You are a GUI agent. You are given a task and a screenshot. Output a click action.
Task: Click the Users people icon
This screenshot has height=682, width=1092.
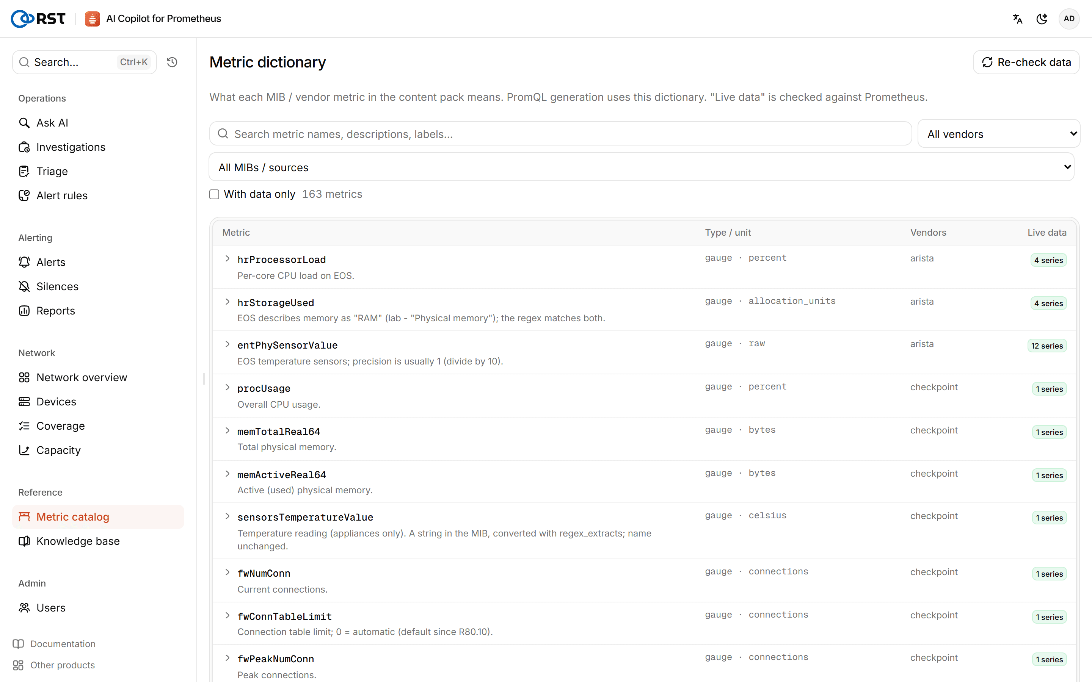point(24,608)
